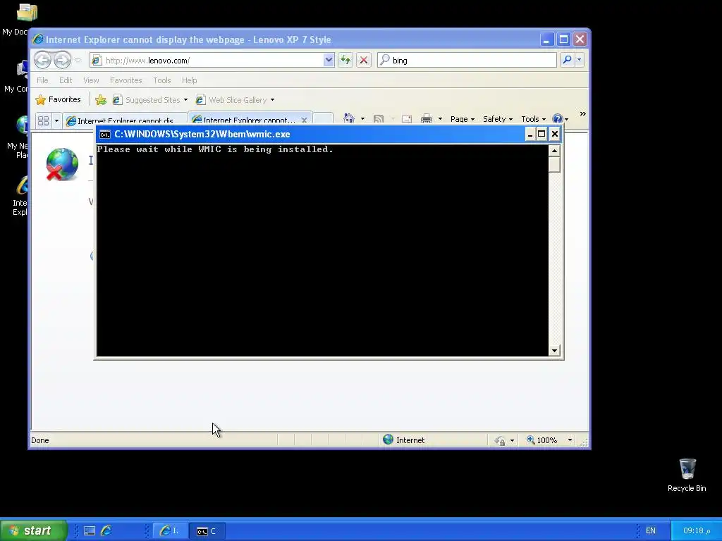Screen dimensions: 722x541
Task: Open the Favorites star button
Action: click(58, 100)
